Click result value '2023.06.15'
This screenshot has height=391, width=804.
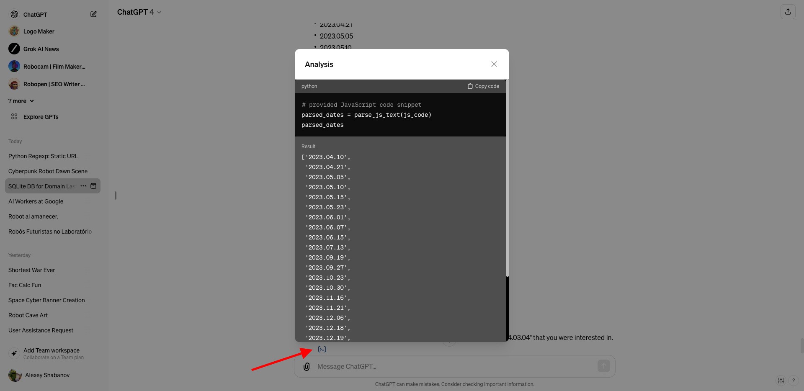pos(327,237)
